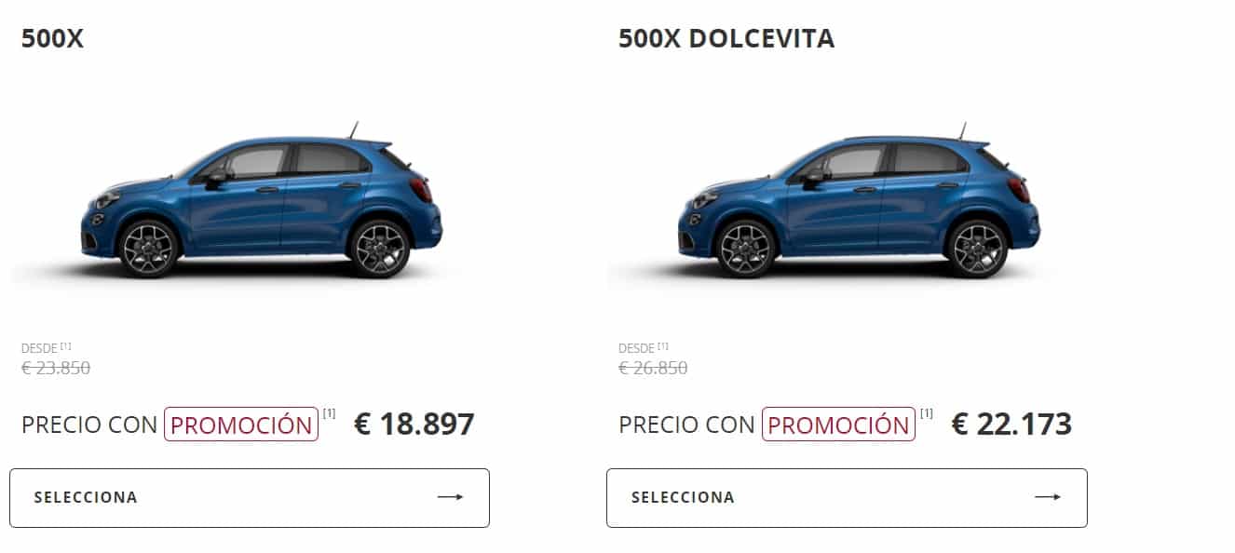
Task: Click the arrow icon in the Dolcevita Selecciona button
Action: point(1048,497)
